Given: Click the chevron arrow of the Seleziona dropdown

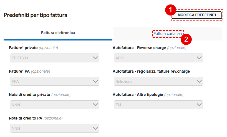Looking at the screenshot, I should (x=199, y=82).
